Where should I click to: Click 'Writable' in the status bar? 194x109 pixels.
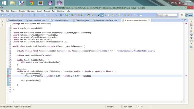coord(110,107)
